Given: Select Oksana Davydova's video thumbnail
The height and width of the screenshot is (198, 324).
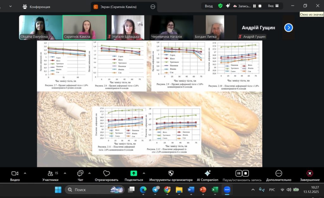Looking at the screenshot, I should click(40, 27).
